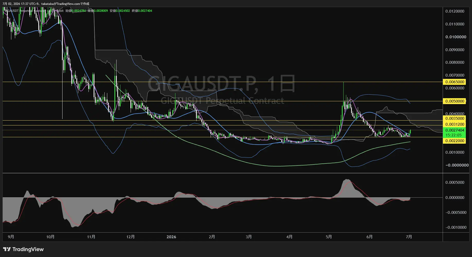Select the 0.0050000 horizontal line label

[455, 101]
